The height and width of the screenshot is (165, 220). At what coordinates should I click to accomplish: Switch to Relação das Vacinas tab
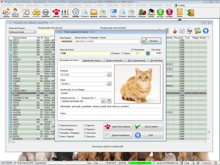[x=93, y=61]
